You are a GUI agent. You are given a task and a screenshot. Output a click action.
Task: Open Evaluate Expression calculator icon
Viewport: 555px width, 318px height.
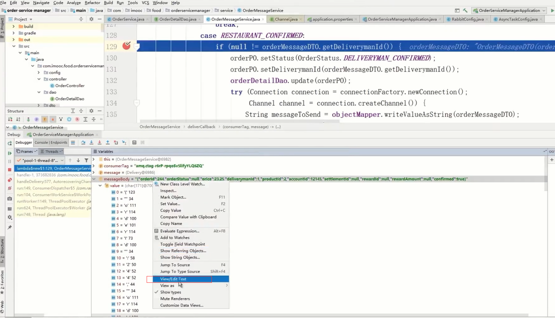(x=134, y=143)
